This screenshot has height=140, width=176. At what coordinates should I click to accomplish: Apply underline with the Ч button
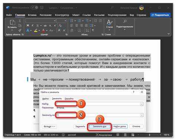(x=37, y=26)
